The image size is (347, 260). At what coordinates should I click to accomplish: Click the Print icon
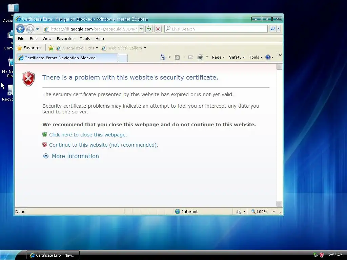click(x=200, y=57)
